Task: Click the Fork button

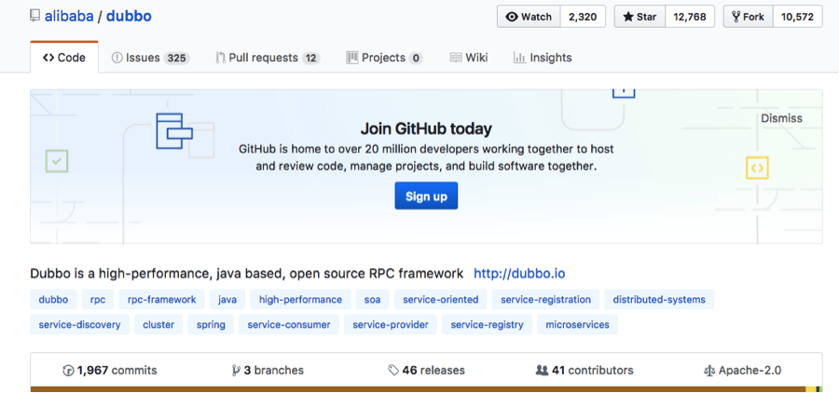Action: (748, 17)
